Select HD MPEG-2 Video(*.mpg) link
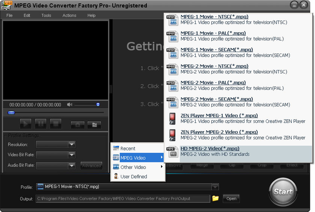 pos(210,149)
